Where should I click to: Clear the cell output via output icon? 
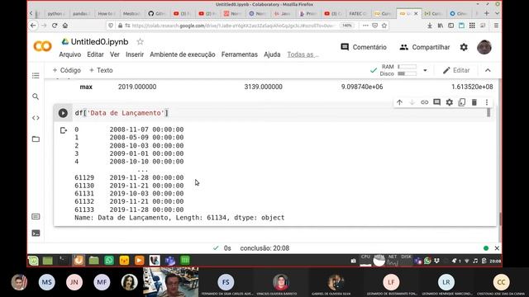coord(64,130)
